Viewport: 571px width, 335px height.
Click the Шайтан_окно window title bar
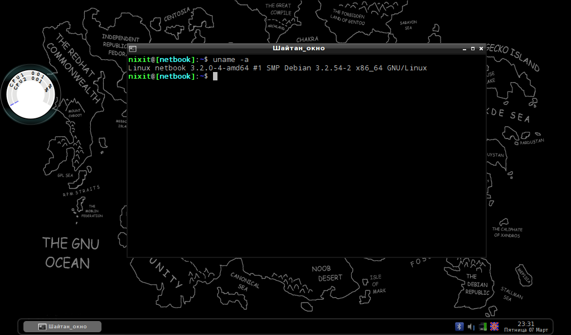pos(299,48)
